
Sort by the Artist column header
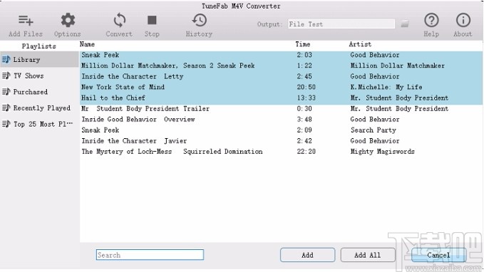click(360, 44)
